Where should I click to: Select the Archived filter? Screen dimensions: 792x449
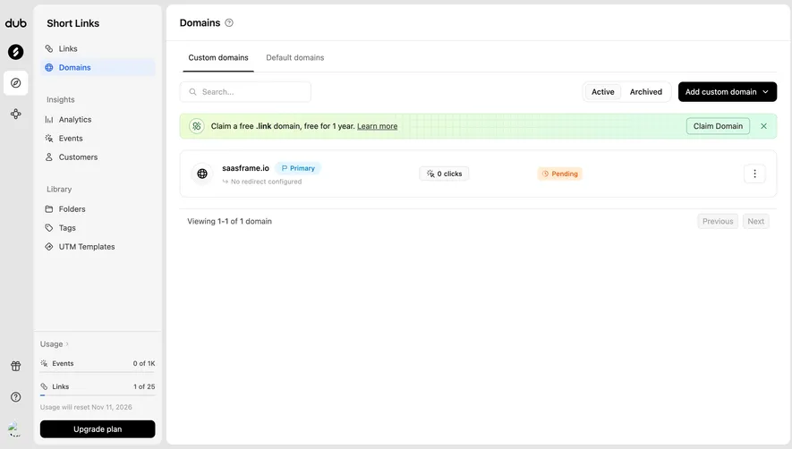click(645, 92)
